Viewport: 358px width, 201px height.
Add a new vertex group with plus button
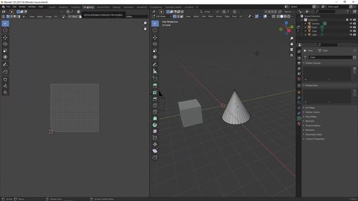coord(355,68)
